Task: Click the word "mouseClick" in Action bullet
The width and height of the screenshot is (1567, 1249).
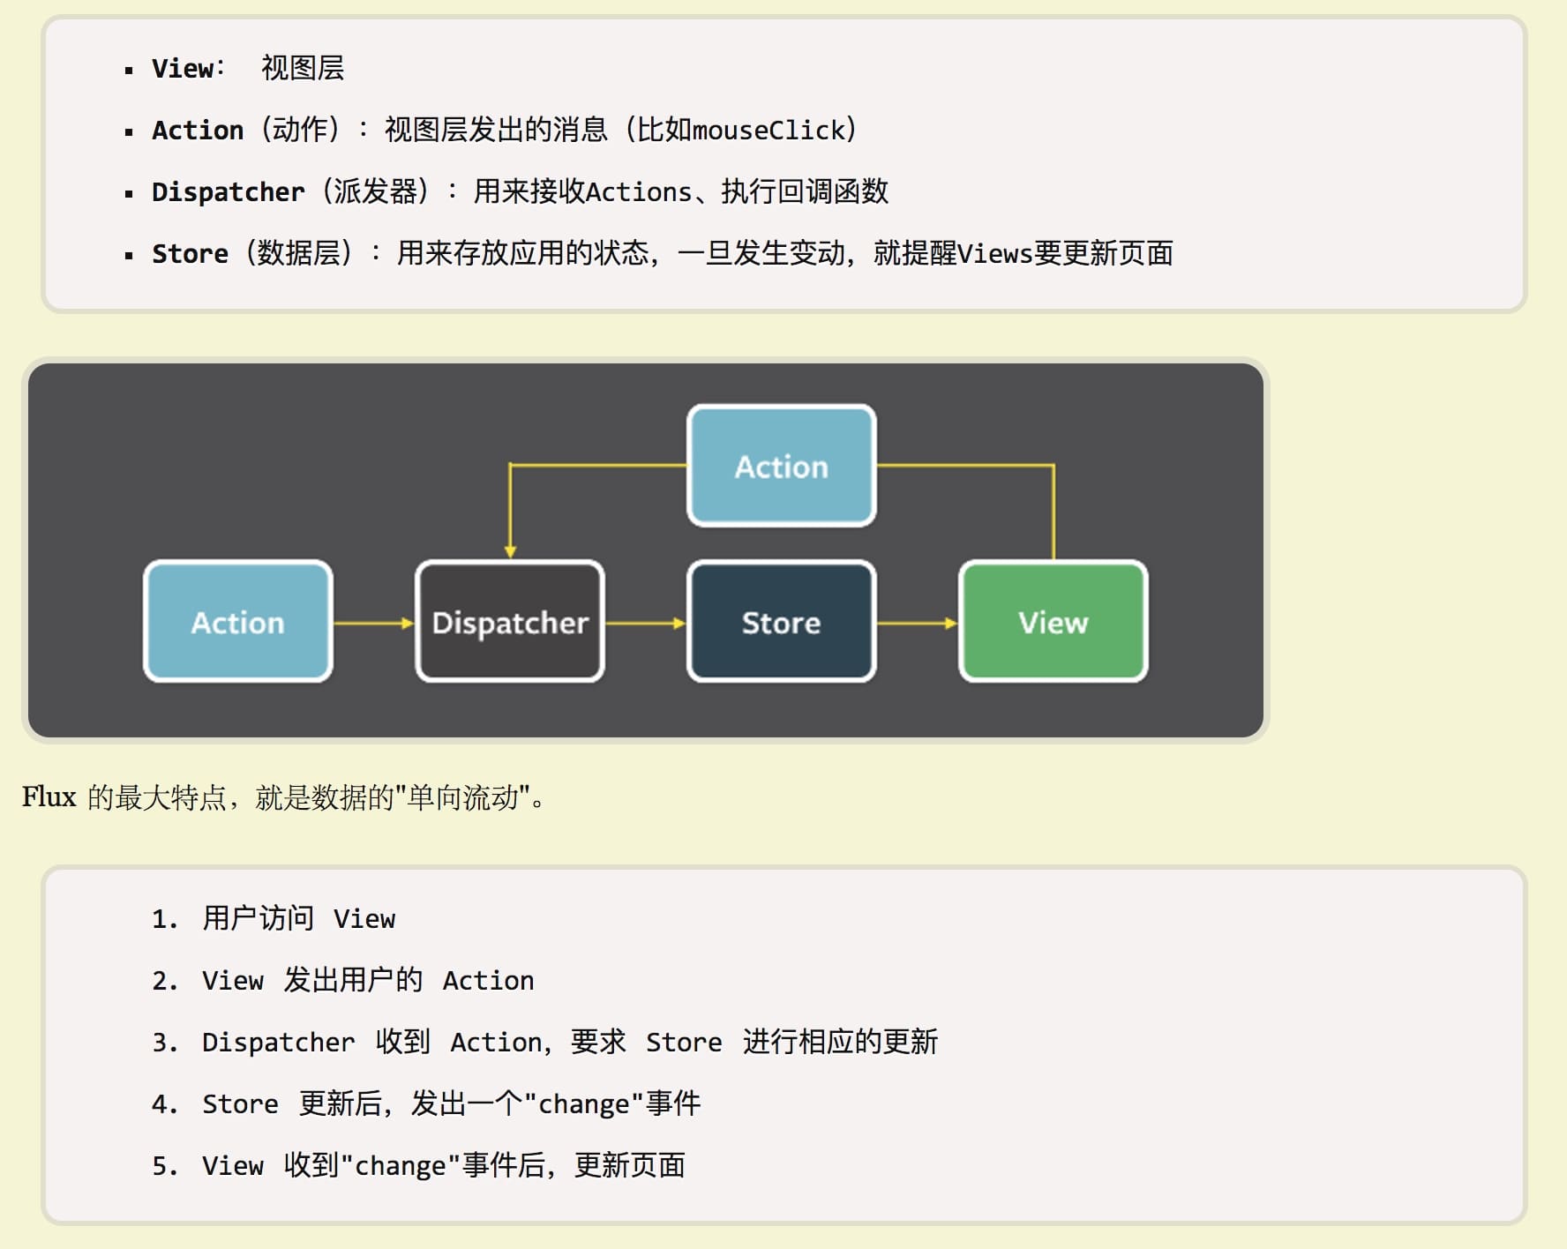Action: point(769,130)
